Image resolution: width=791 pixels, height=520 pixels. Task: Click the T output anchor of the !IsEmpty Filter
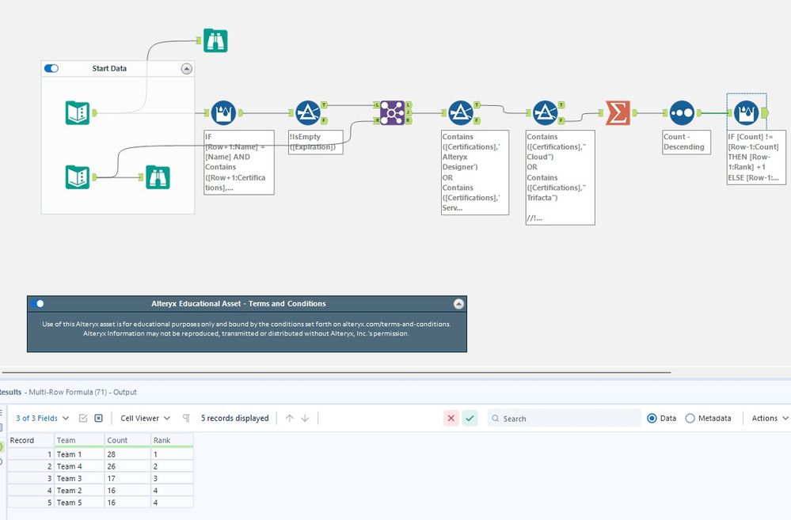pos(324,105)
